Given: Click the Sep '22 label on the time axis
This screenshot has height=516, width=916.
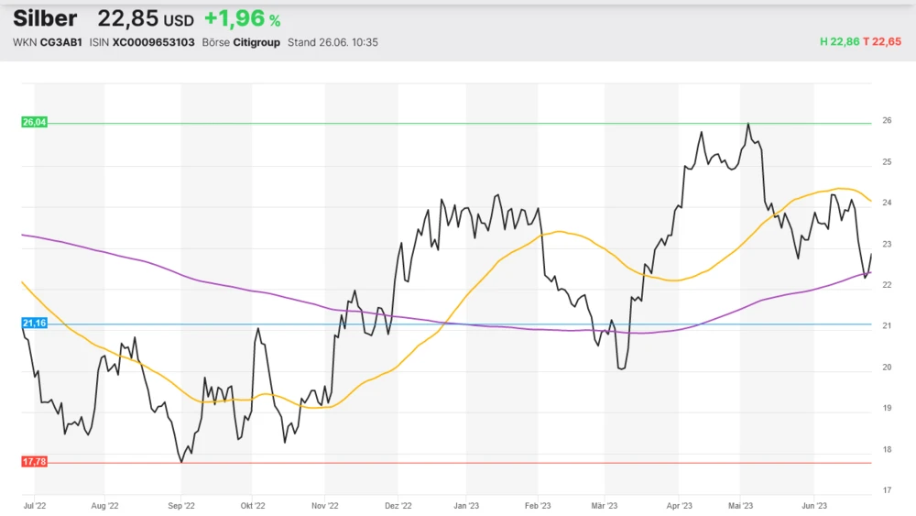Looking at the screenshot, I should [x=181, y=504].
